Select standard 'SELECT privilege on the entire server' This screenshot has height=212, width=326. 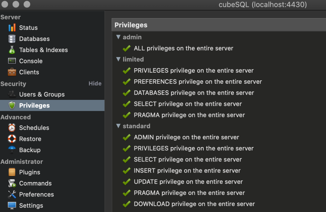pos(188,159)
